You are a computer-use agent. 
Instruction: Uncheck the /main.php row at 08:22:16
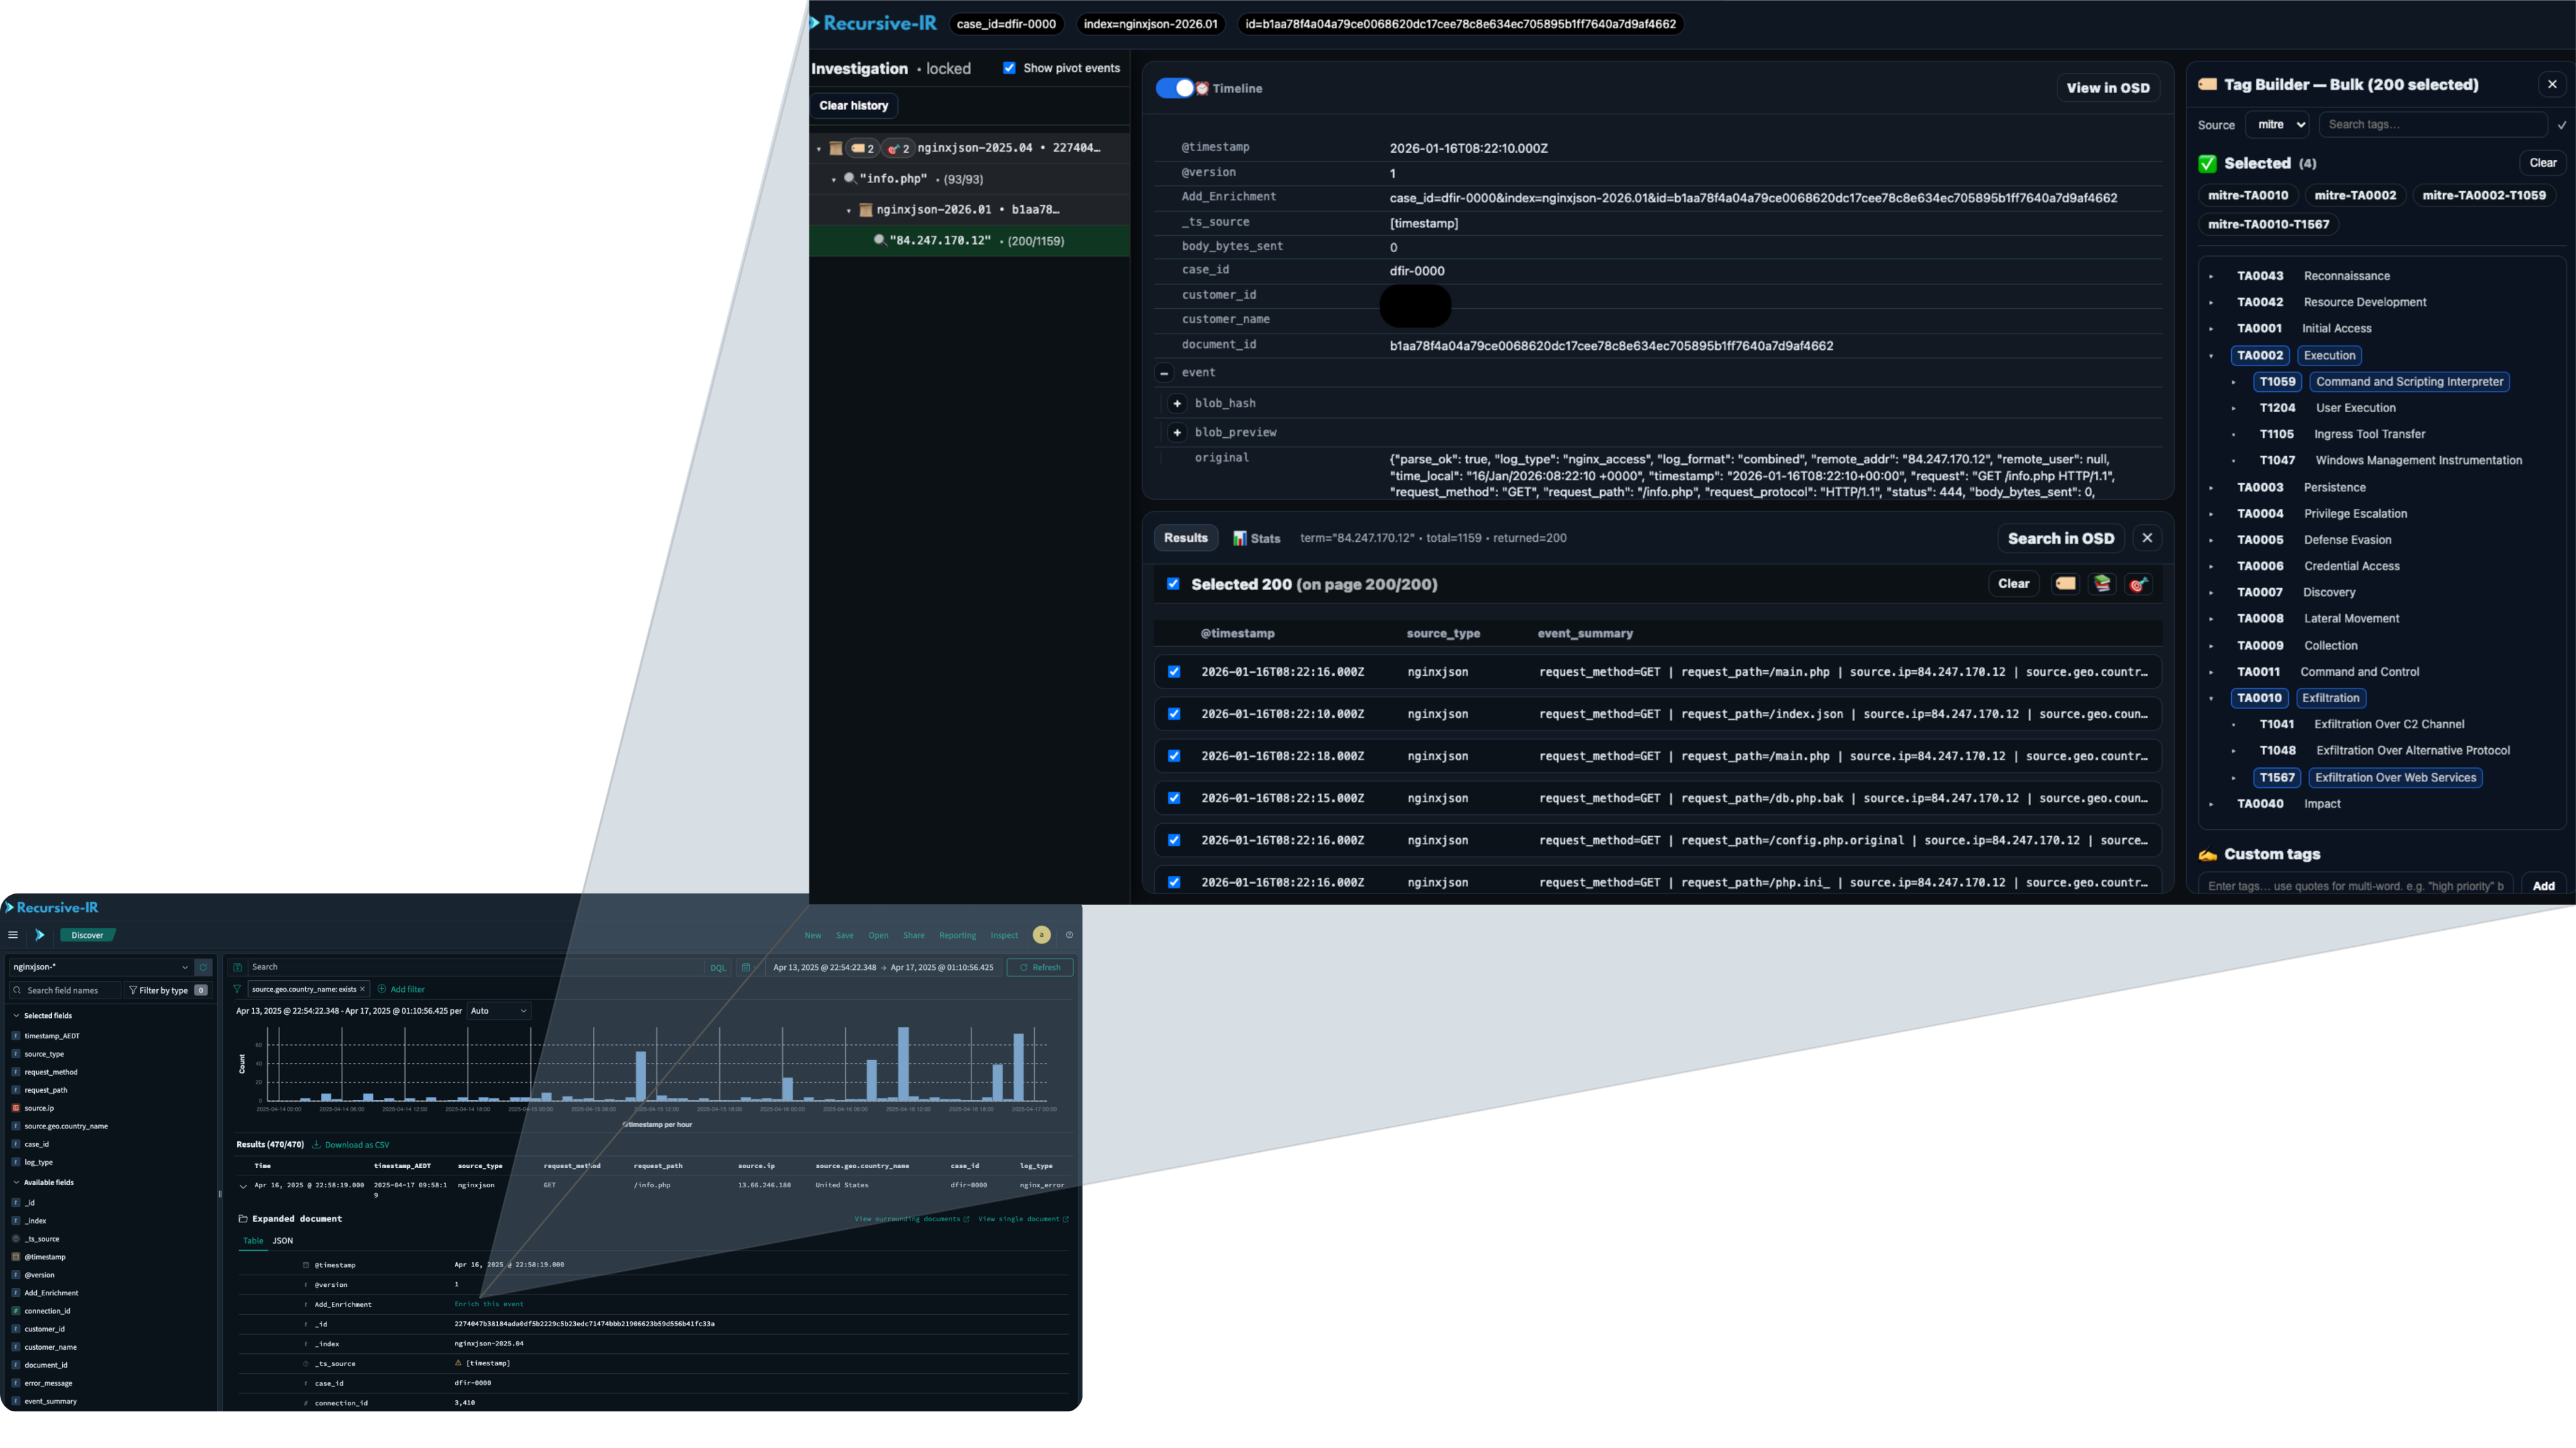1174,672
